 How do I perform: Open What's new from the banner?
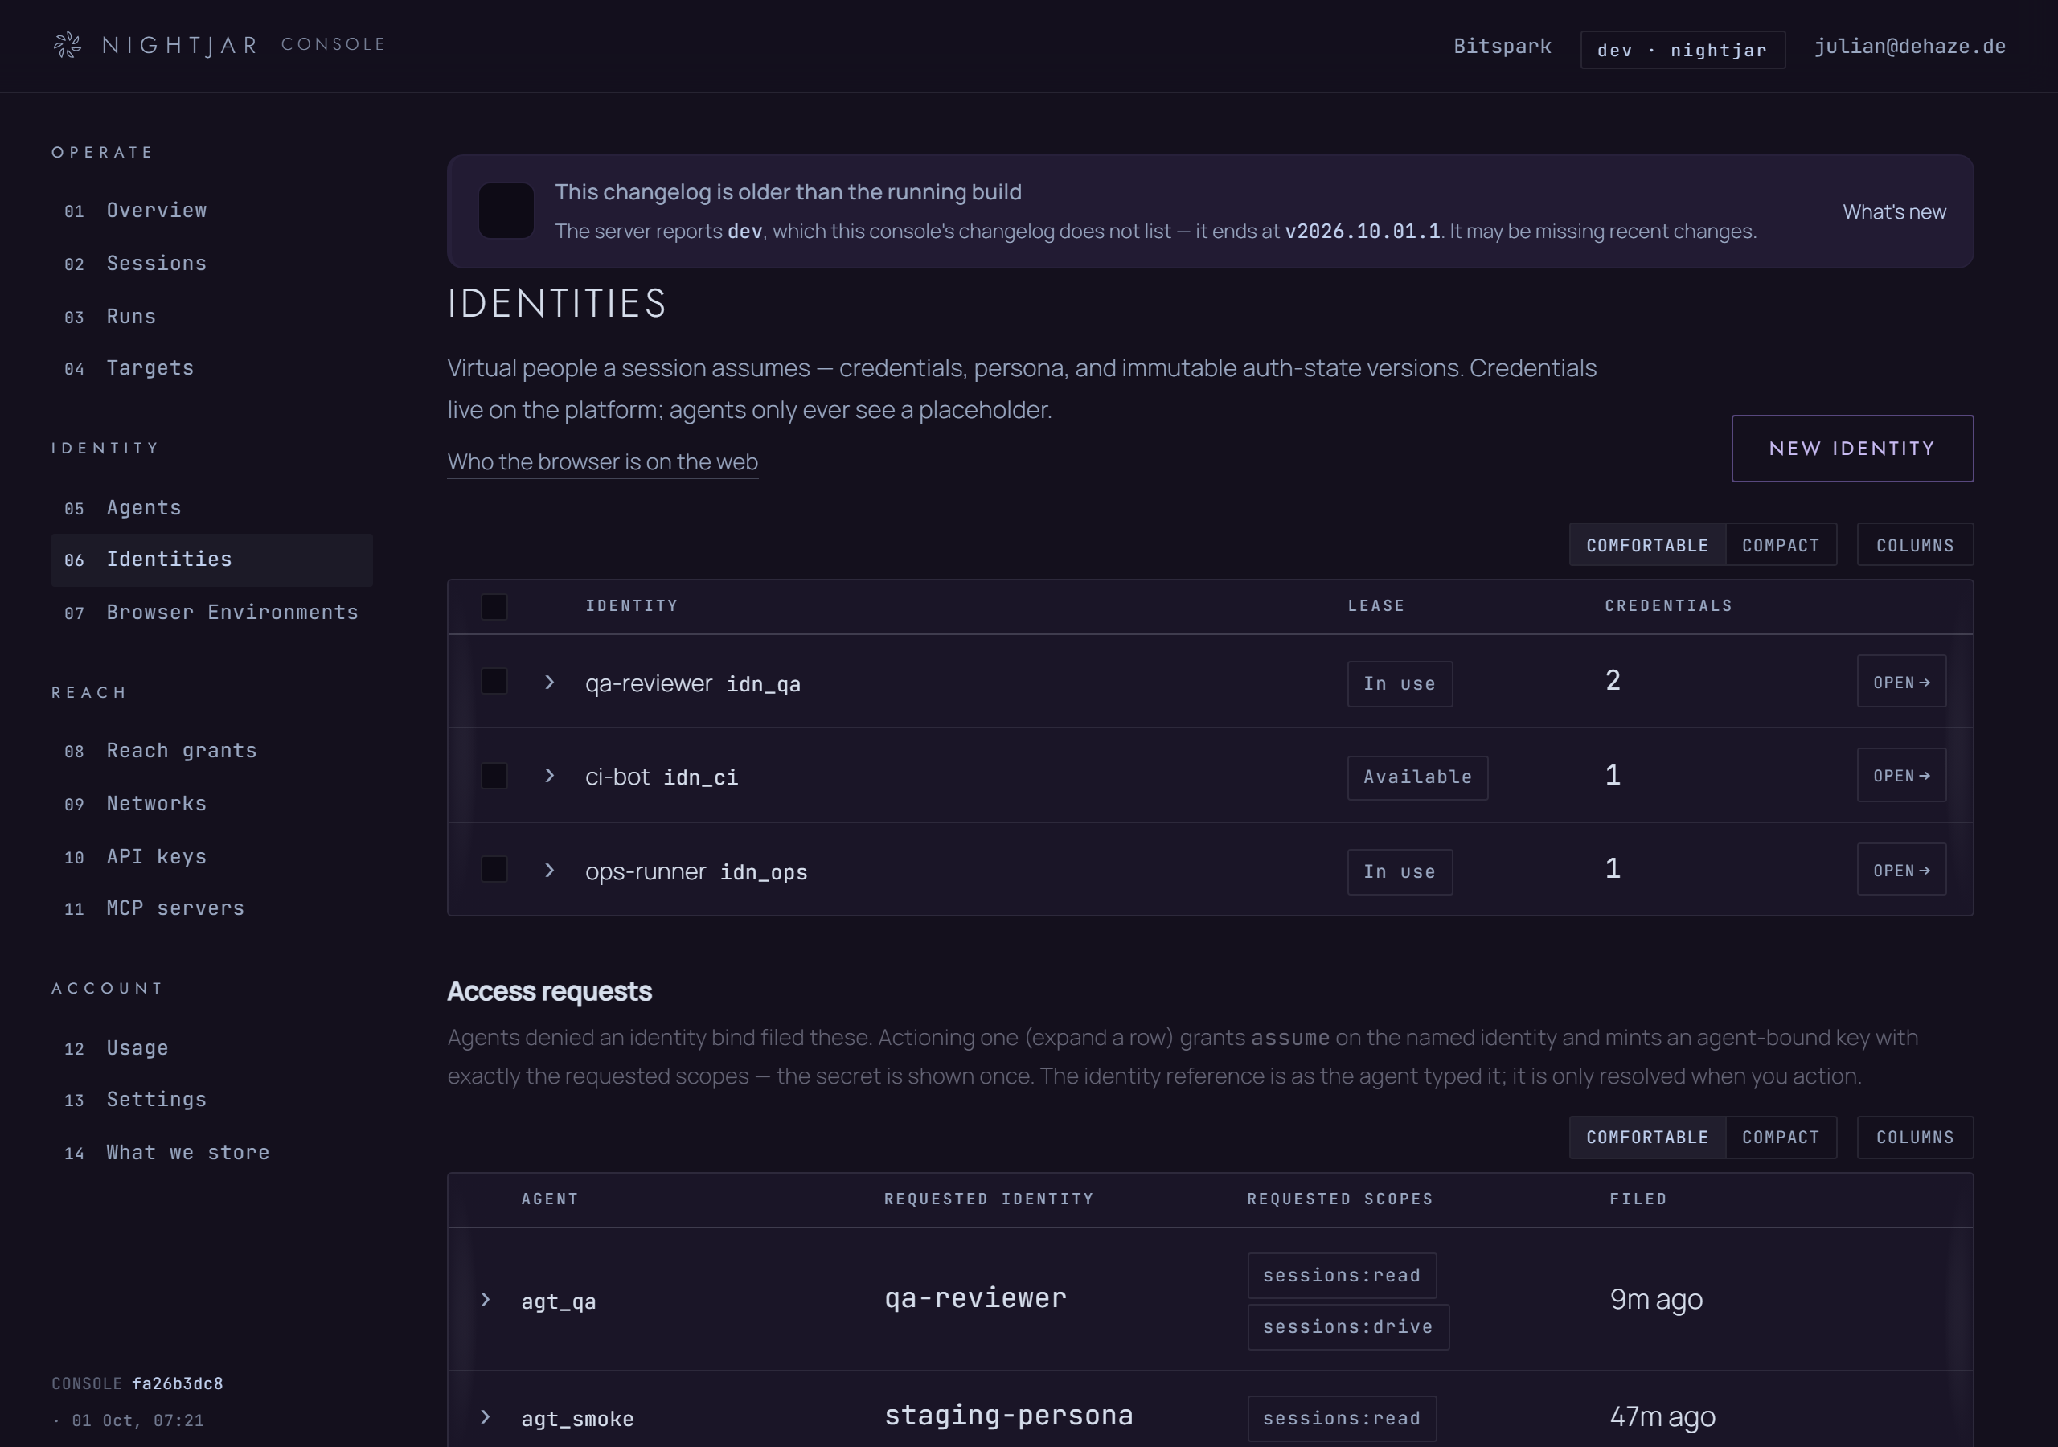1894,211
